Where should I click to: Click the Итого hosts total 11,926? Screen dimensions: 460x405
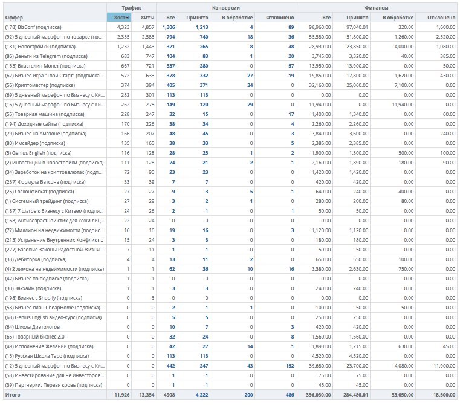tap(122, 395)
